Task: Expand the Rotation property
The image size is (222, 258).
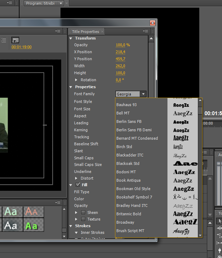Action: [x=76, y=80]
